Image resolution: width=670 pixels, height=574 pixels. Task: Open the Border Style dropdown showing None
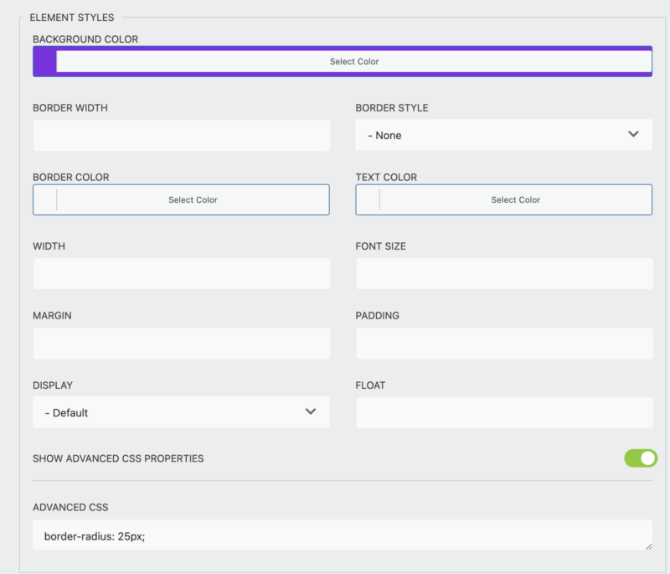click(503, 135)
